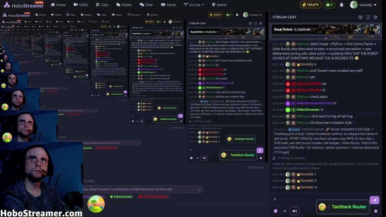Click the Raspi Robot goal progress bar

tap(326, 30)
